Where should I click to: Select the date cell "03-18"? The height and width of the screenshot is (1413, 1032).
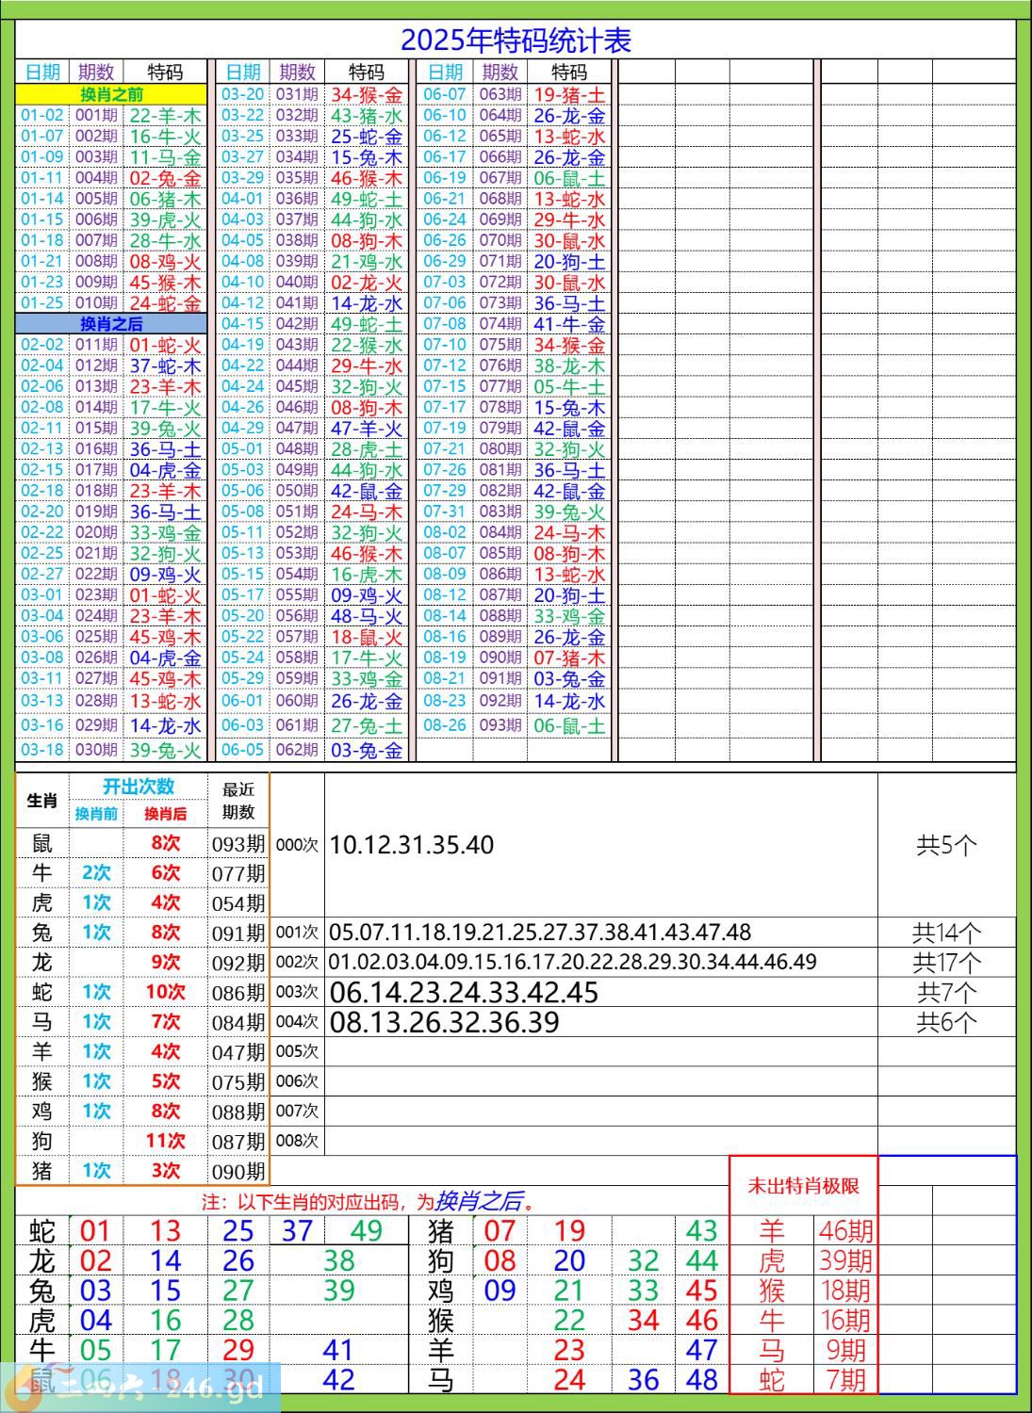(x=42, y=750)
